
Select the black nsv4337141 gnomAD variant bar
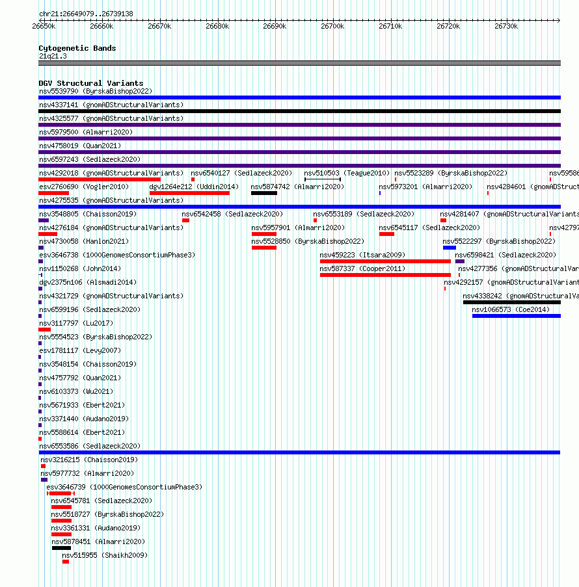click(299, 111)
